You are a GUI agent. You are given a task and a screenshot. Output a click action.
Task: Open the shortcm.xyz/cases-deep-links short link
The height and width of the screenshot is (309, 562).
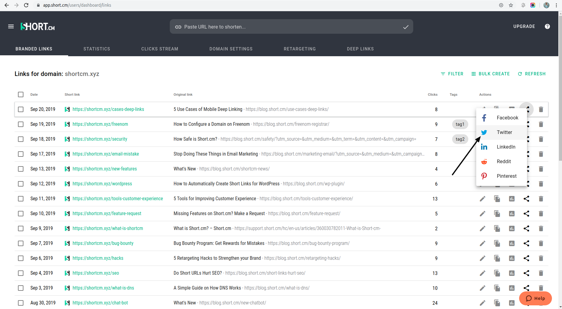108,109
